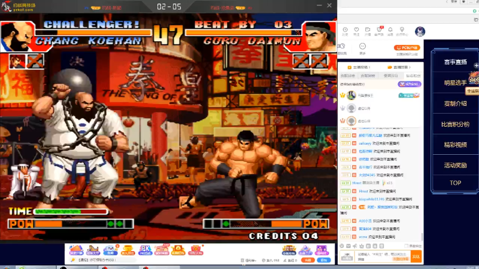The image size is (479, 269).
Task: Click the orange send button
Action: point(416,256)
